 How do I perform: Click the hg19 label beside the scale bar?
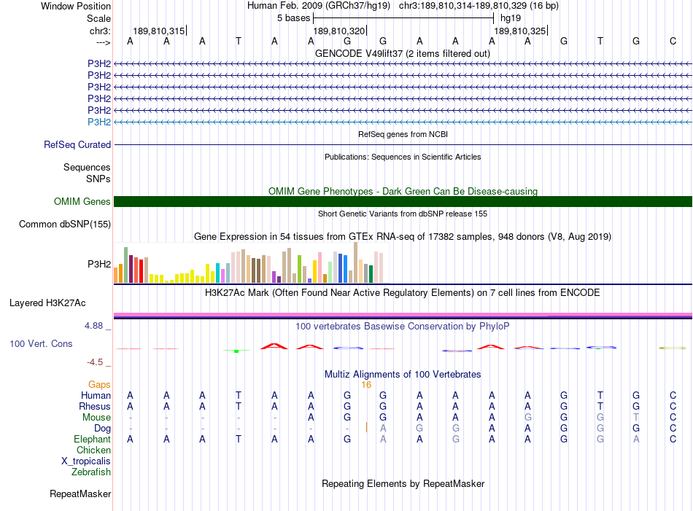[x=511, y=18]
